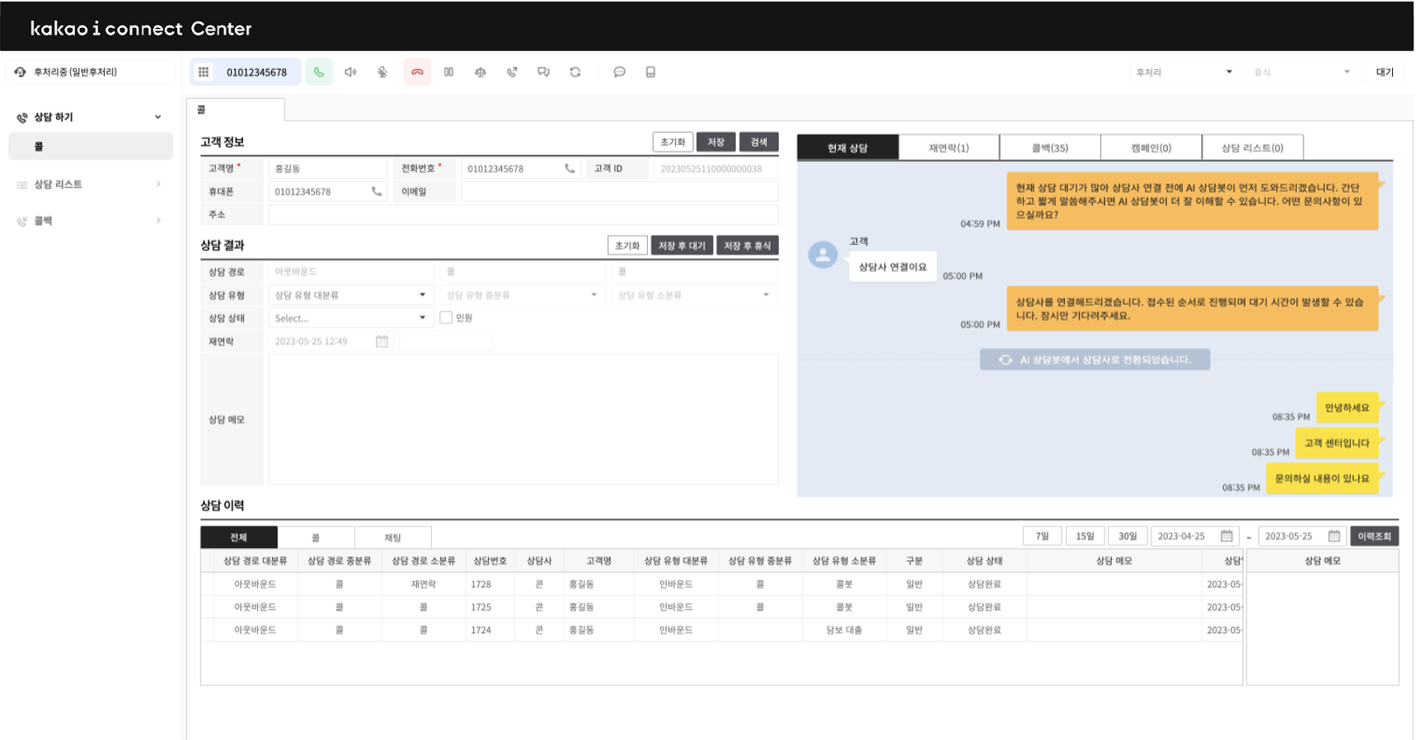Select the 7일 range button
The height and width of the screenshot is (740, 1416).
tap(1042, 536)
